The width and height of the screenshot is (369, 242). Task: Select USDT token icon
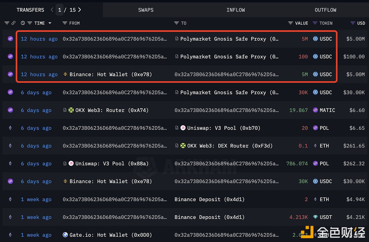(315, 217)
